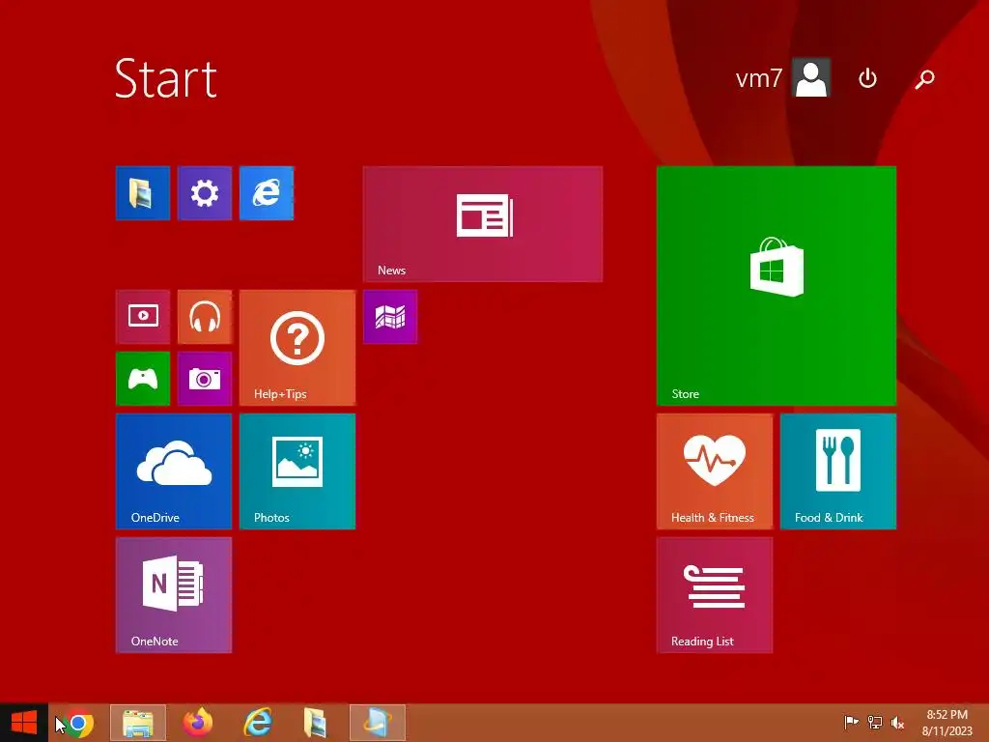Open the vm7 user account menu
This screenshot has width=989, height=742.
pyautogui.click(x=782, y=78)
